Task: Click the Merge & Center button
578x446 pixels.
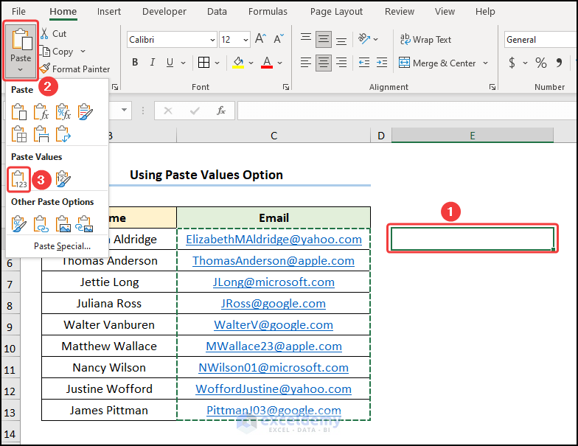Action: pyautogui.click(x=437, y=63)
